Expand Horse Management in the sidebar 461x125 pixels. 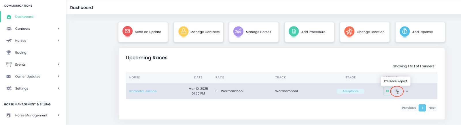58,115
